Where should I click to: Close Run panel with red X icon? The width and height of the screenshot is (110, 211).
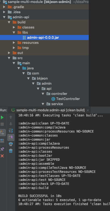(2, 156)
